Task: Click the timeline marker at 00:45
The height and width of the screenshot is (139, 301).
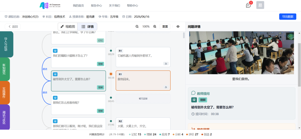Action: pyautogui.click(x=111, y=98)
